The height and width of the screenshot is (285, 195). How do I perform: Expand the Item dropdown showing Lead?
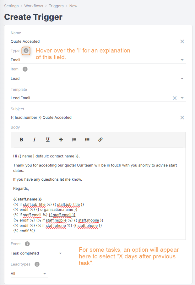pos(182,79)
